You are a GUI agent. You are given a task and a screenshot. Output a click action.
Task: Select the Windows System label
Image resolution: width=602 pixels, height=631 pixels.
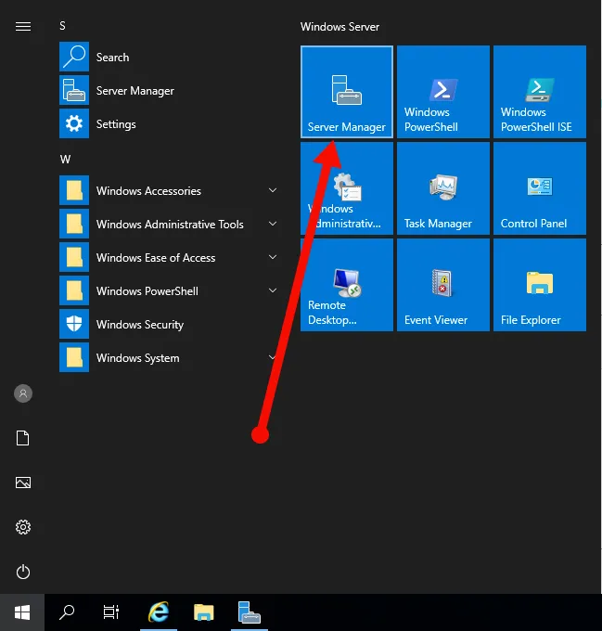coord(138,358)
